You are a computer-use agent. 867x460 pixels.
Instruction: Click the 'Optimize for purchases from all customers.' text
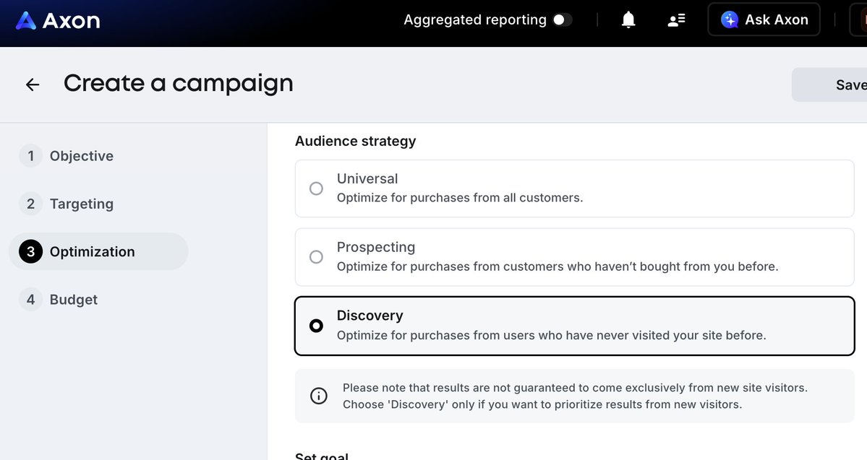pyautogui.click(x=459, y=198)
